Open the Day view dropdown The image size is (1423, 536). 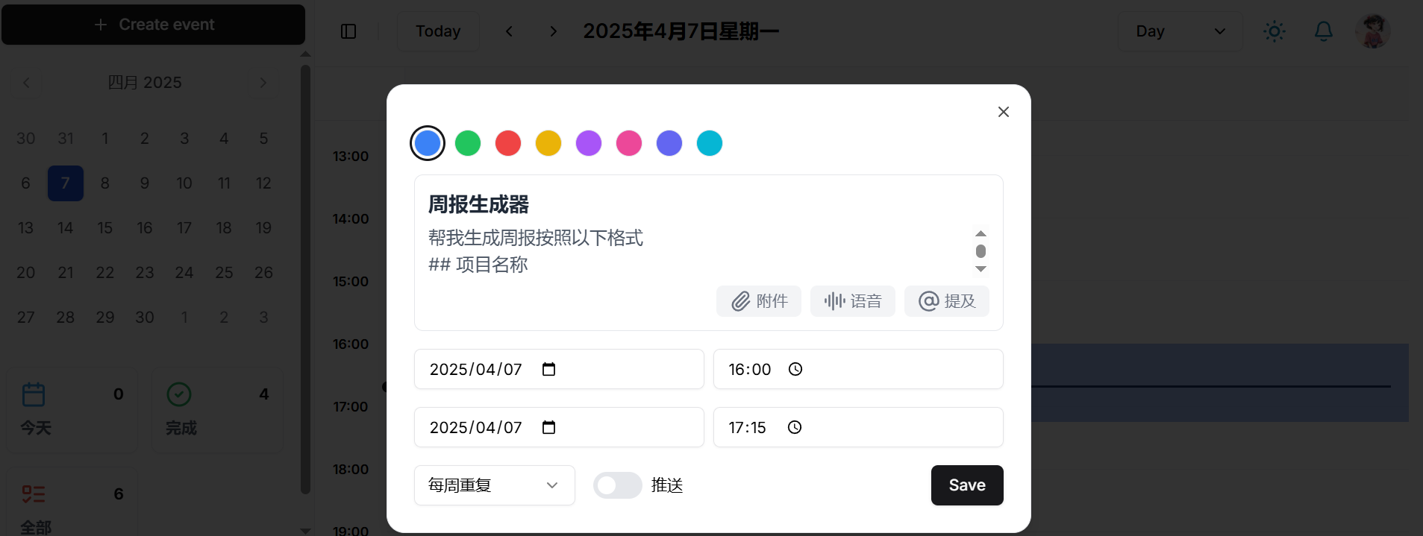click(1180, 31)
